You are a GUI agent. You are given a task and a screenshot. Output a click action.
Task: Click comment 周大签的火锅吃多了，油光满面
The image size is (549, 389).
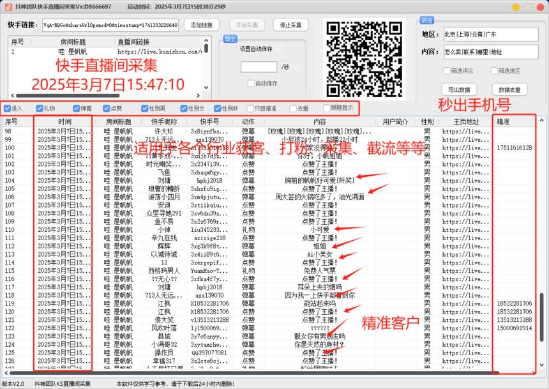320,197
